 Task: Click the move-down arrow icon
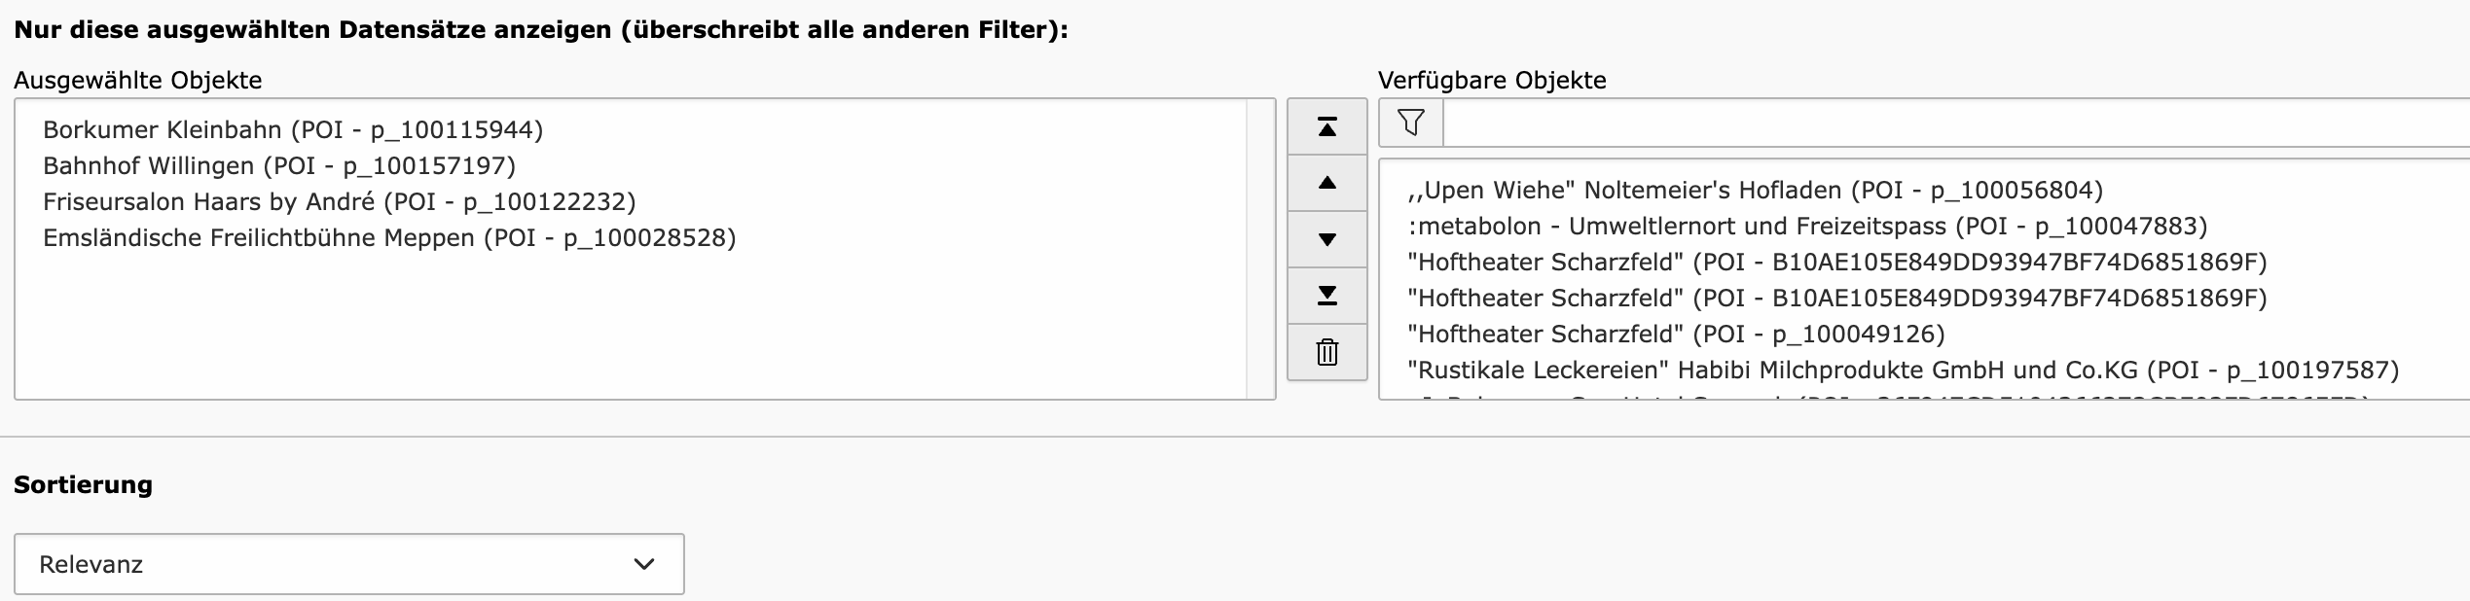click(x=1326, y=239)
